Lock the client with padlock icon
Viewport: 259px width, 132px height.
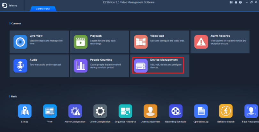(x=236, y=2)
